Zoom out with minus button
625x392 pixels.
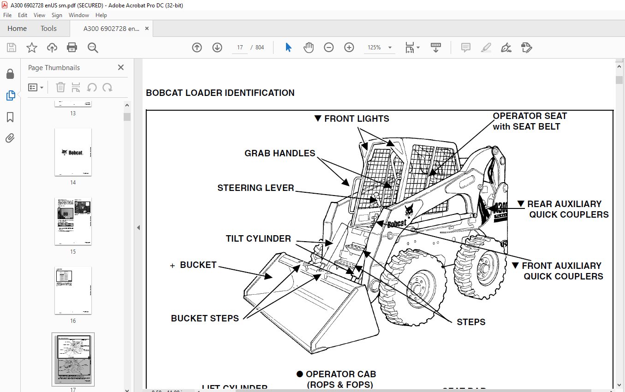tap(329, 48)
